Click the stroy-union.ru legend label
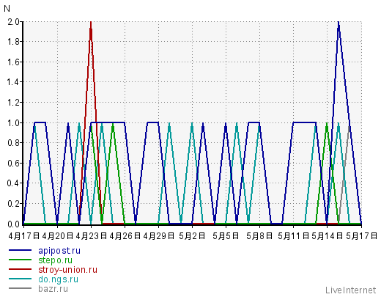 tap(67, 270)
